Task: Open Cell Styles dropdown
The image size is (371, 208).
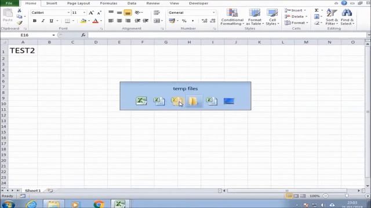Action: (272, 17)
